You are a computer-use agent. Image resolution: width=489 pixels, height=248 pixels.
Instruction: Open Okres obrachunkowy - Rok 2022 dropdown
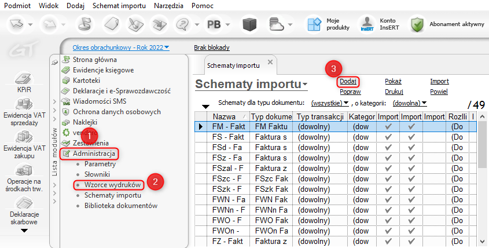121,48
